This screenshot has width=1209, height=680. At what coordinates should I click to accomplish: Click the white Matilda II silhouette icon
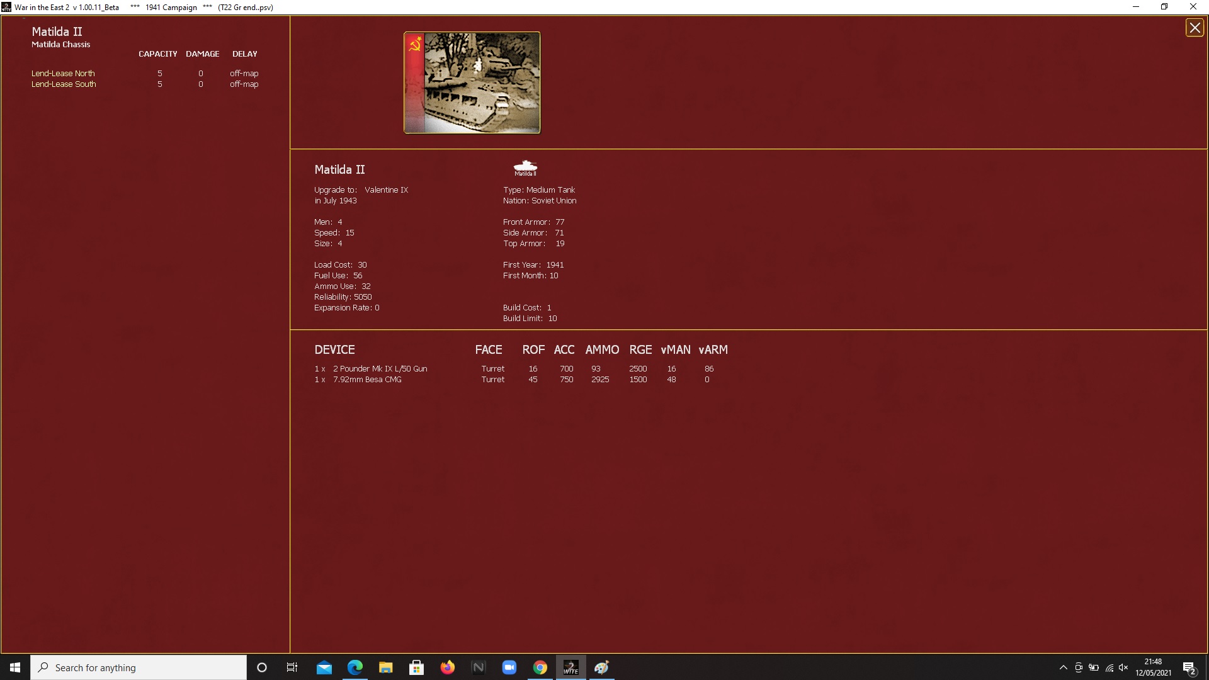click(525, 167)
